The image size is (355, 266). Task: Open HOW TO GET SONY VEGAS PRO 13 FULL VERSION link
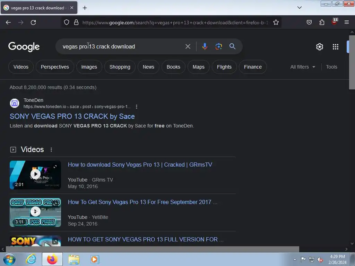146,239
